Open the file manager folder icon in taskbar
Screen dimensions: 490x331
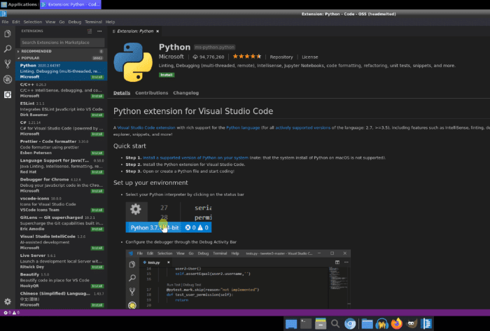pyautogui.click(x=367, y=324)
